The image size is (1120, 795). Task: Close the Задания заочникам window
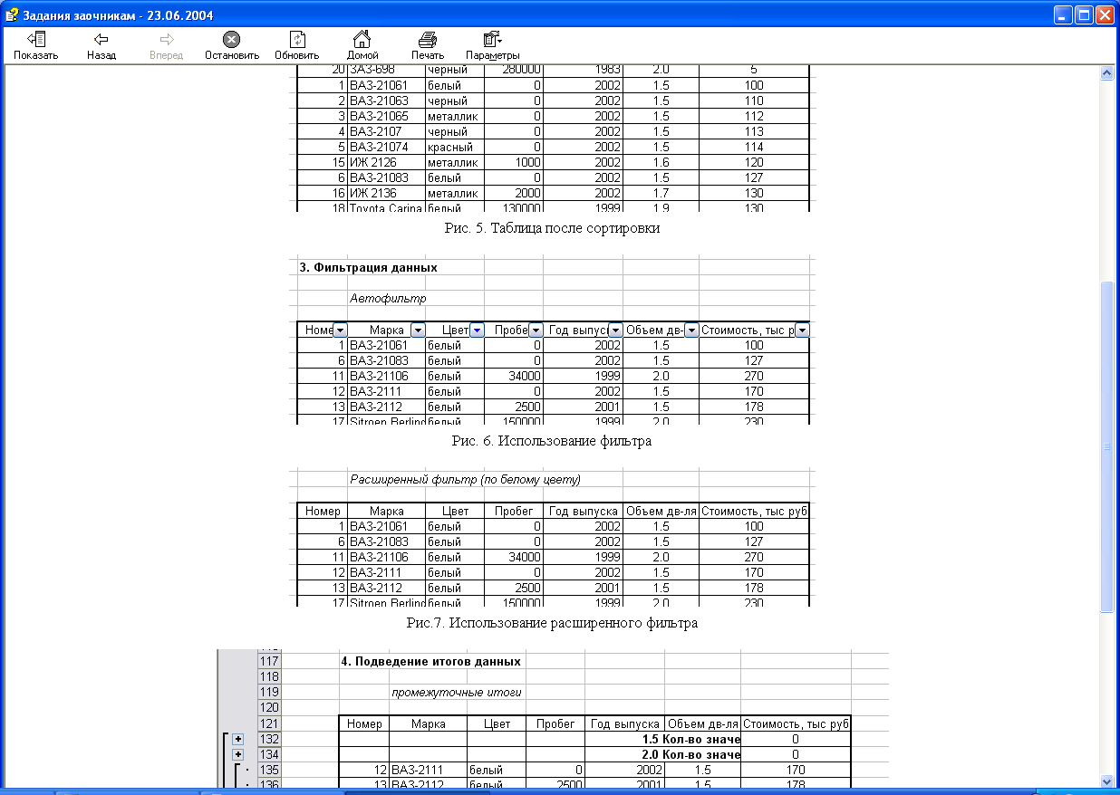pyautogui.click(x=1105, y=14)
